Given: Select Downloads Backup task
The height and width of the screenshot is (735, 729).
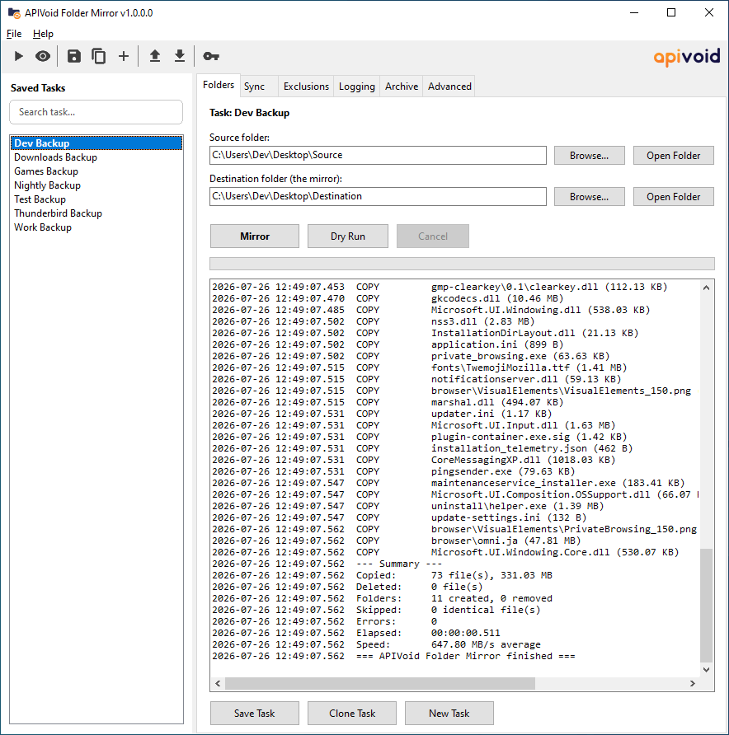Looking at the screenshot, I should tap(96, 157).
